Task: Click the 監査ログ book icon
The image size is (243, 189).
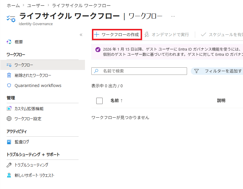Action: coord(9,142)
